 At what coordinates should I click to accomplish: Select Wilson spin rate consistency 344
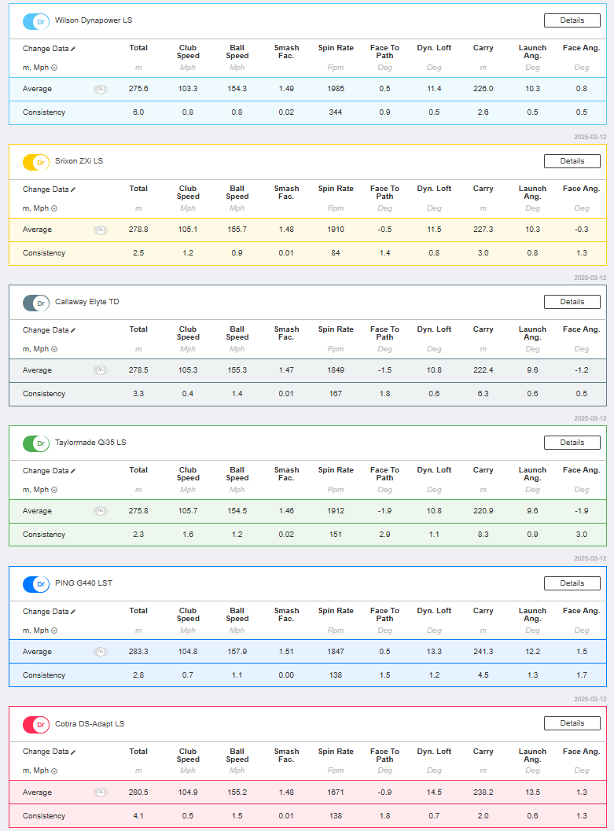click(x=336, y=112)
